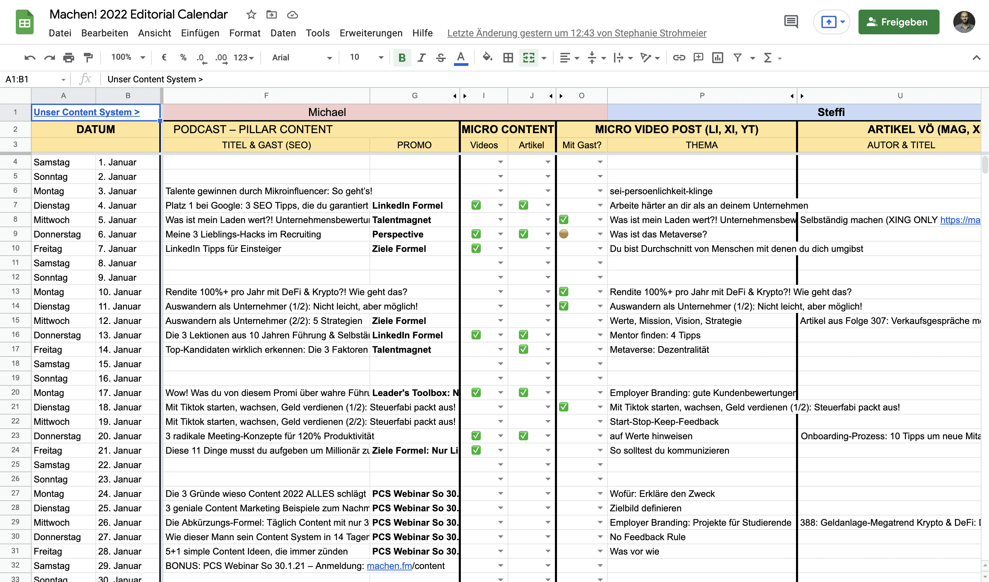
Task: Click the insert link icon
Action: (x=679, y=58)
